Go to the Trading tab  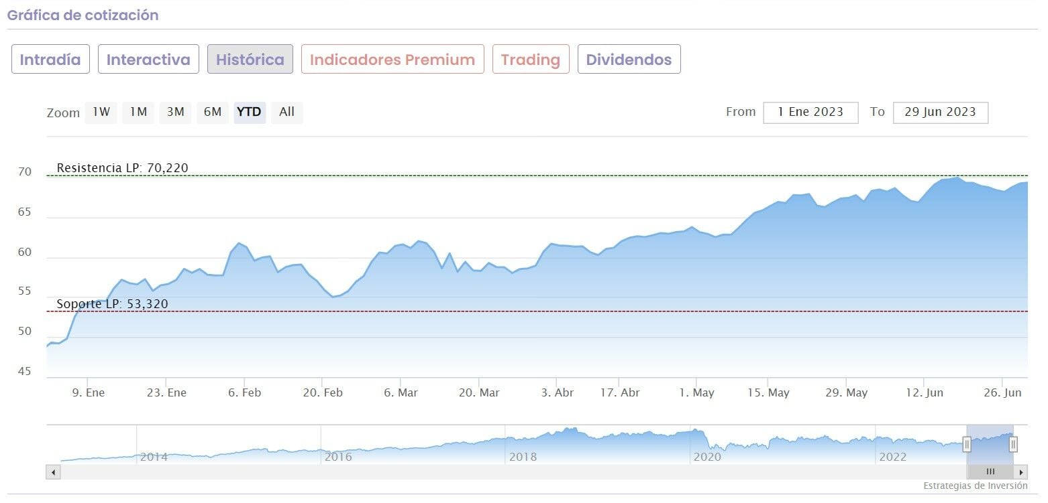coord(531,60)
